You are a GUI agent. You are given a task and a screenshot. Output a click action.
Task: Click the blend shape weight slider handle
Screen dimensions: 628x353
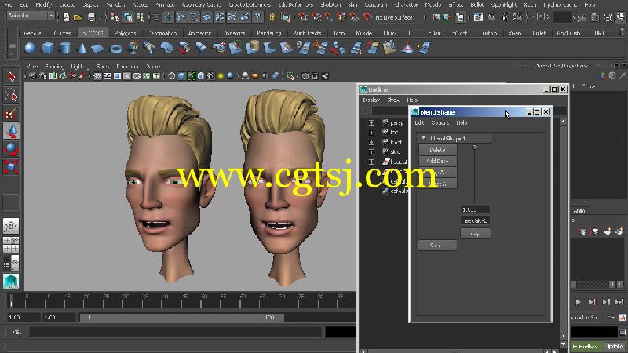click(x=475, y=147)
